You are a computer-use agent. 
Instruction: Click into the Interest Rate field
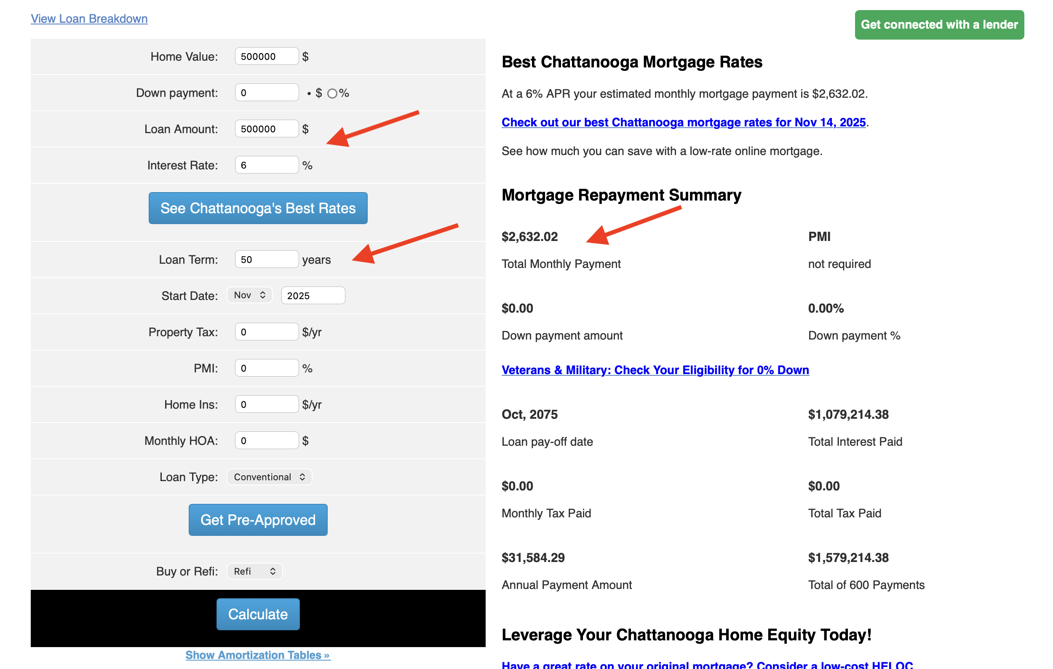(x=267, y=165)
